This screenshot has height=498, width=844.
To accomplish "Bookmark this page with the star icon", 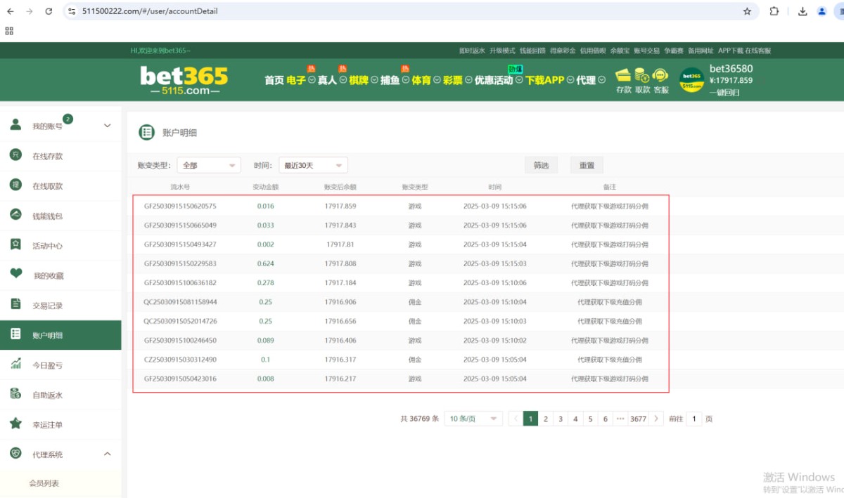I will pyautogui.click(x=747, y=11).
